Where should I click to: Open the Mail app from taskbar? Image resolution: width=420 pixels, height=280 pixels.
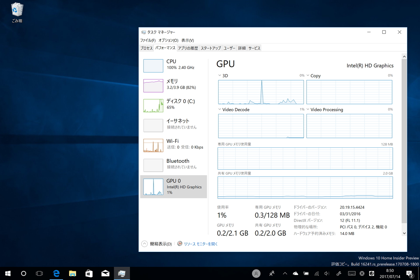[x=105, y=273]
